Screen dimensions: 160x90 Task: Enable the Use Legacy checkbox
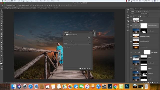click(64, 47)
